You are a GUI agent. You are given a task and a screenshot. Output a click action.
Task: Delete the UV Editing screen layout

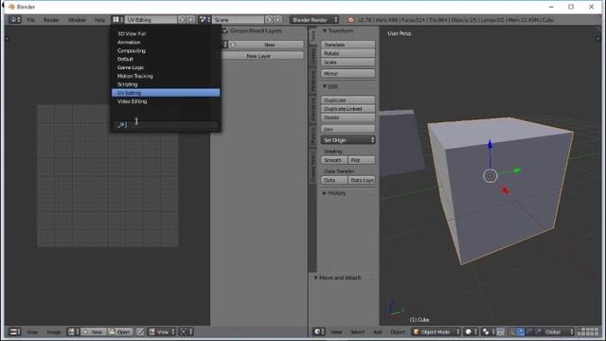click(190, 19)
